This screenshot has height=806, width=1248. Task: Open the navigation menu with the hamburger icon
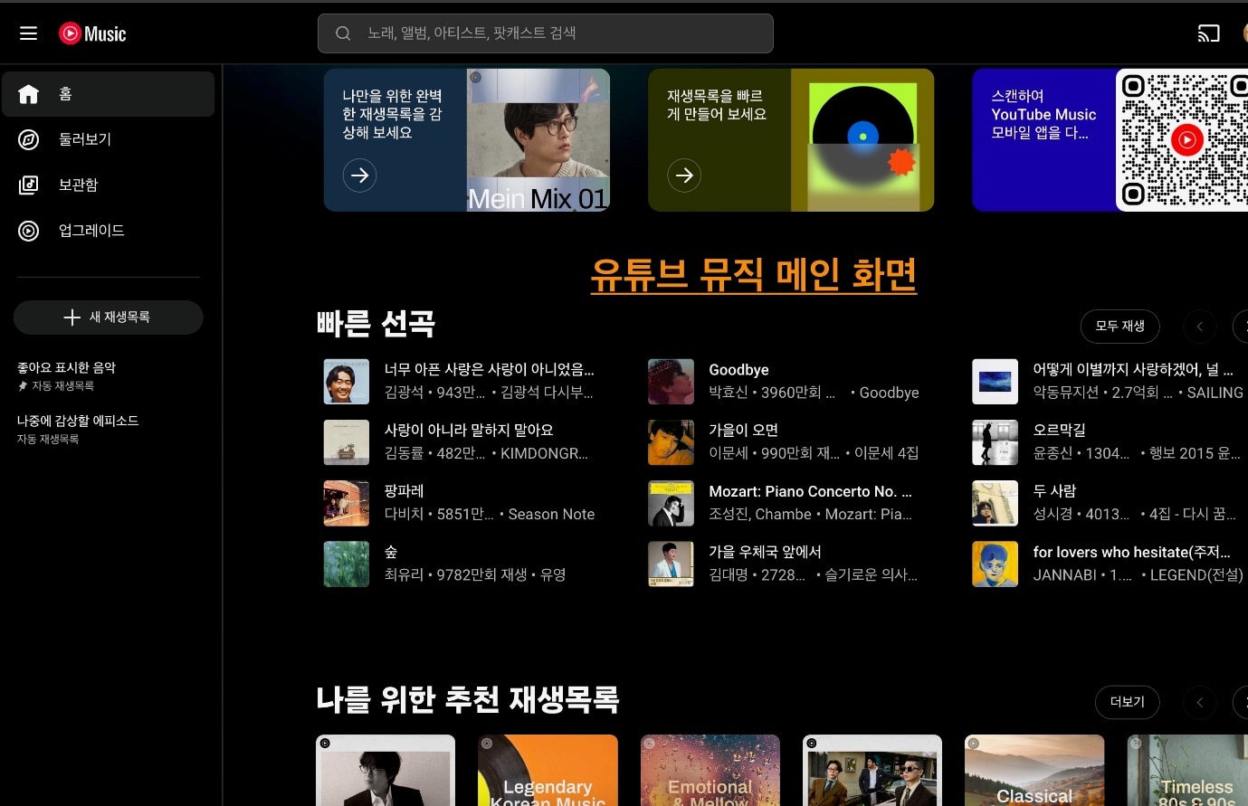[x=28, y=33]
